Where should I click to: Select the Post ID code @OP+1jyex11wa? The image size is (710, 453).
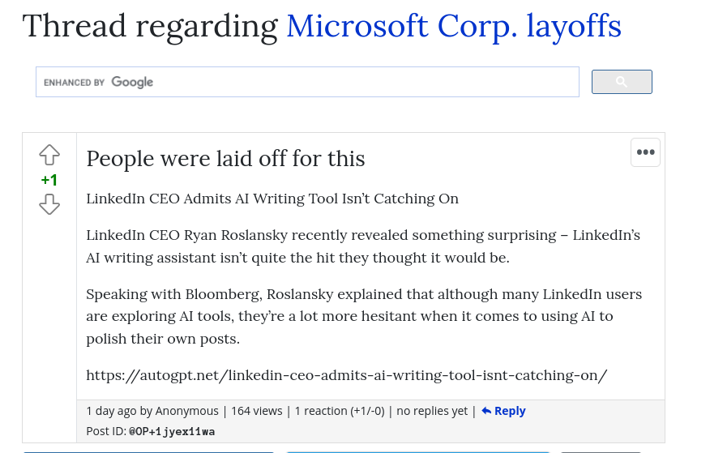[172, 431]
